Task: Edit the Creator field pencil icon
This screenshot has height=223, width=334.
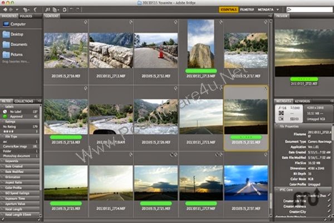Action: (x=330, y=195)
